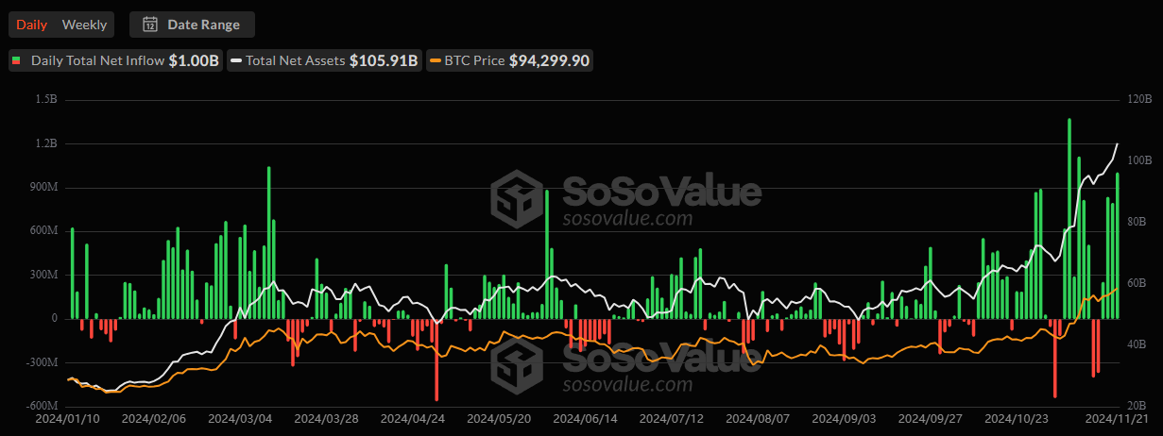Switch to the Daily view tab

click(31, 25)
